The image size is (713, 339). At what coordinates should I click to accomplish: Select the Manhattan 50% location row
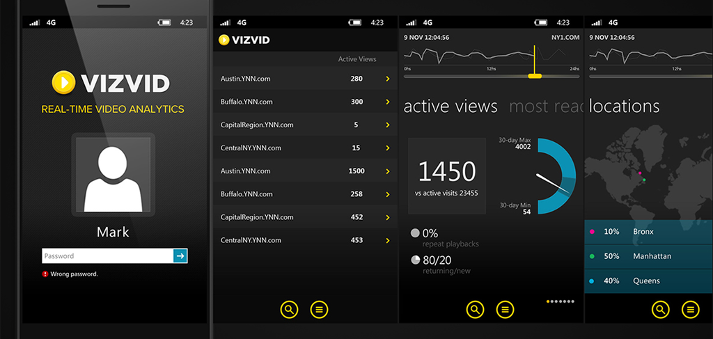pyautogui.click(x=649, y=256)
